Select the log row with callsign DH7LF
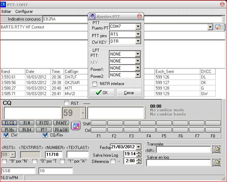 (108, 77)
